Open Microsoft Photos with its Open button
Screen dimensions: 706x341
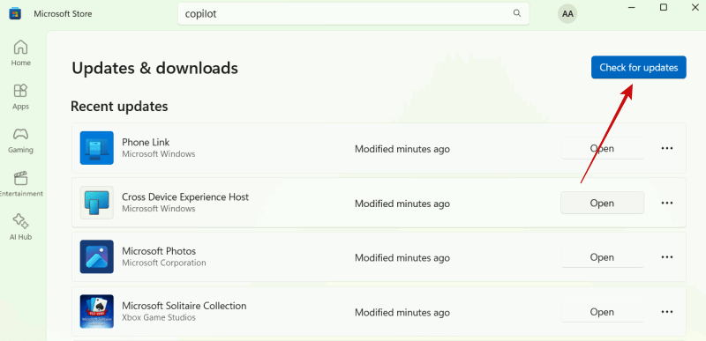point(602,257)
